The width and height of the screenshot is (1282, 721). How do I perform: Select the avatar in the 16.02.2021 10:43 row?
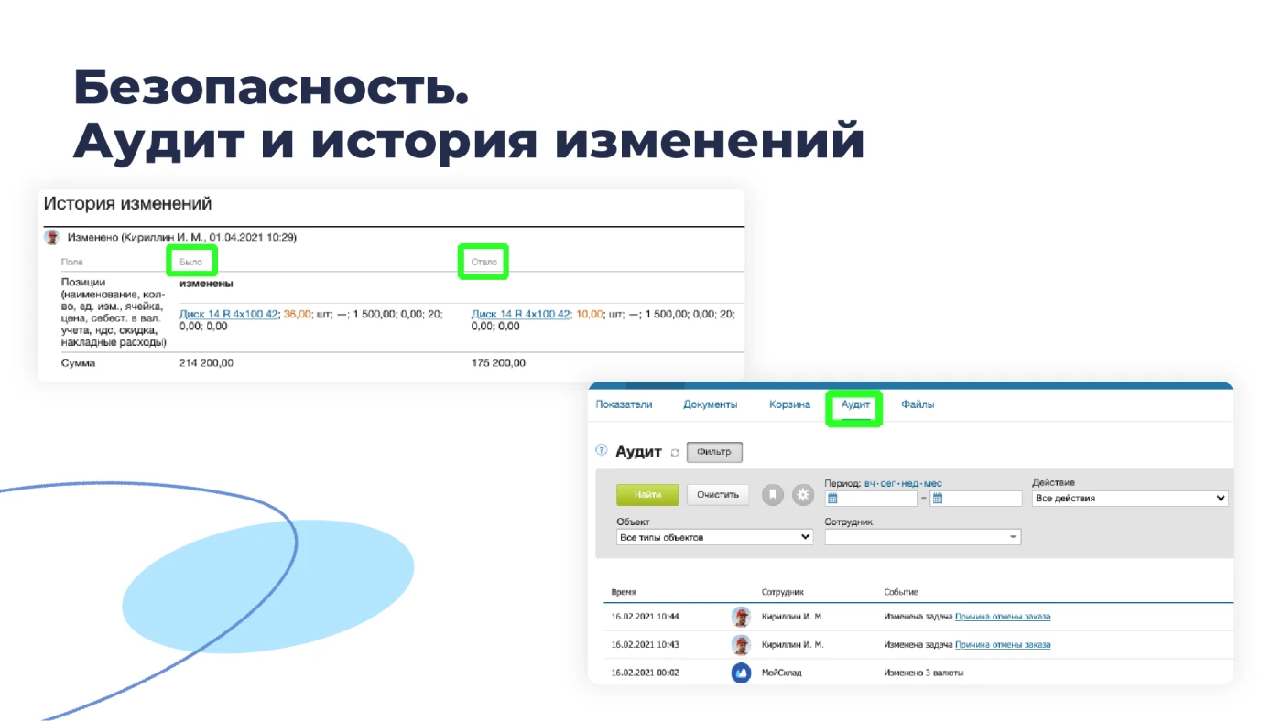point(742,645)
